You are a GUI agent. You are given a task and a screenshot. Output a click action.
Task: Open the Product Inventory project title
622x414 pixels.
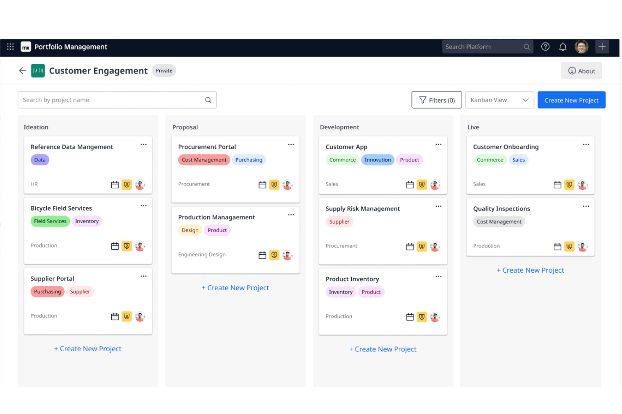tap(352, 279)
